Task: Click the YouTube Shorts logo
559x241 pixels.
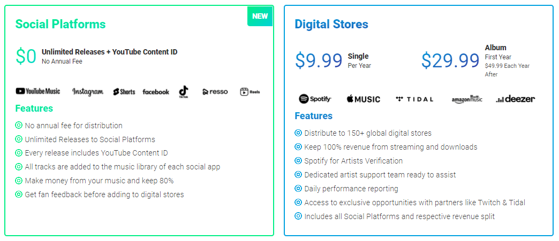Action: point(124,92)
